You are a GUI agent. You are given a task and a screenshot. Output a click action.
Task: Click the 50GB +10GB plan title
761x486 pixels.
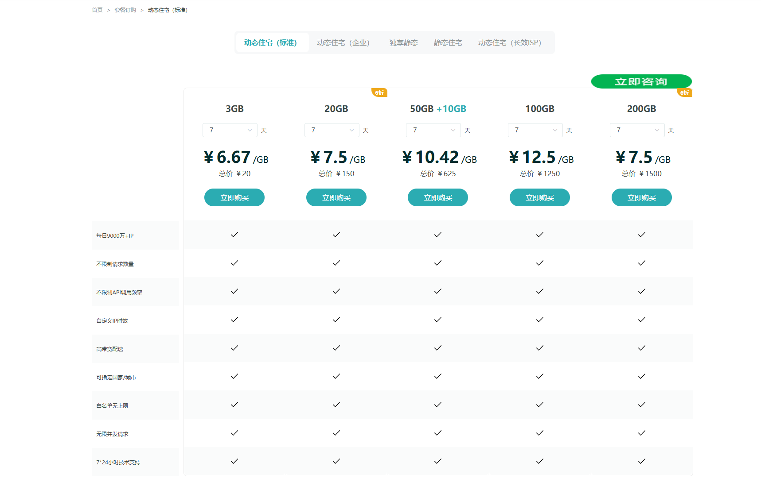click(438, 109)
